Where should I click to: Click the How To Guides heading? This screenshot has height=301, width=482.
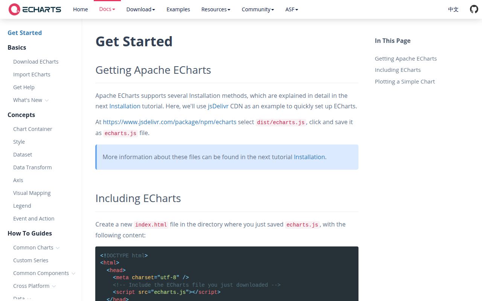coord(30,233)
